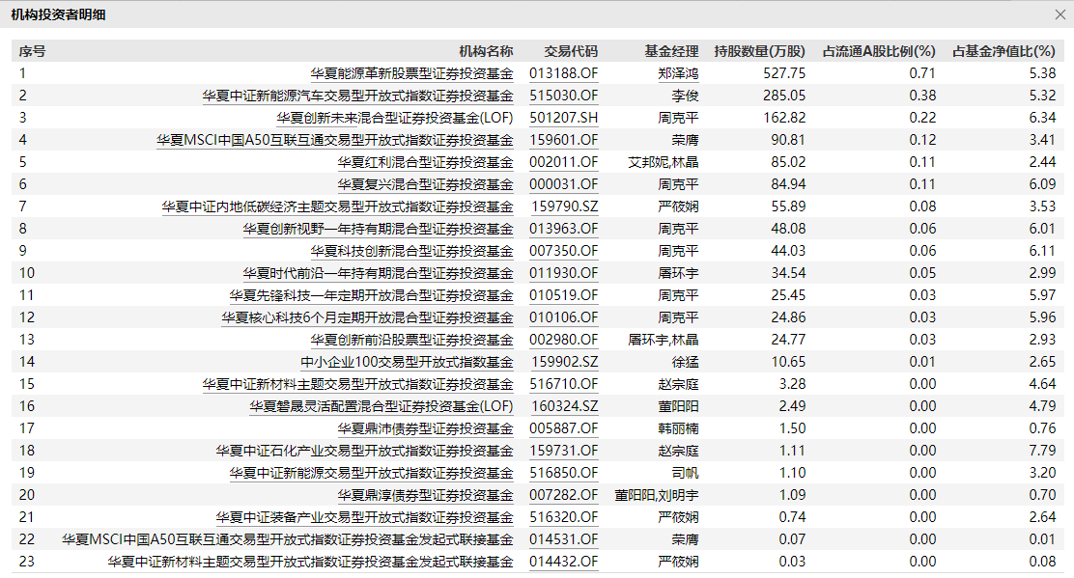Click trading code 516320.OF
The image size is (1074, 578).
pos(564,517)
